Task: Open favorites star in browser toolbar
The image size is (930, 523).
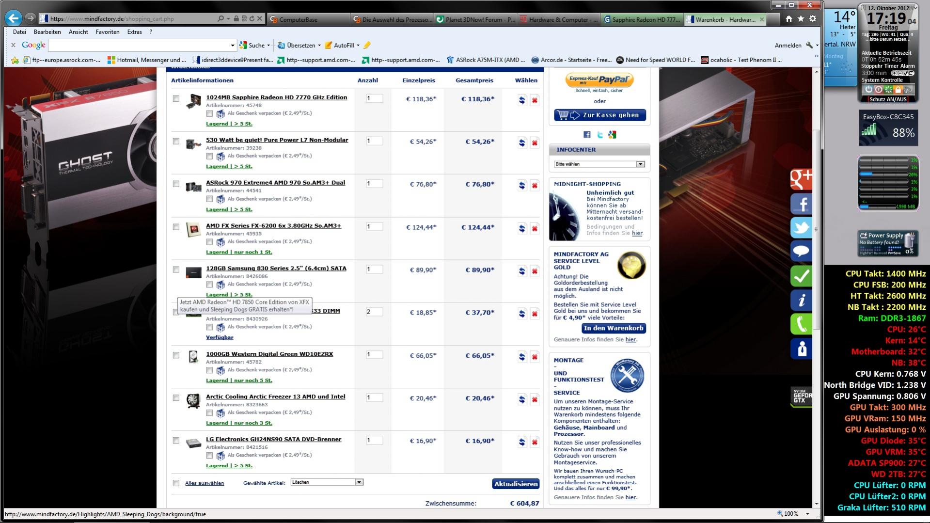Action: pyautogui.click(x=801, y=19)
